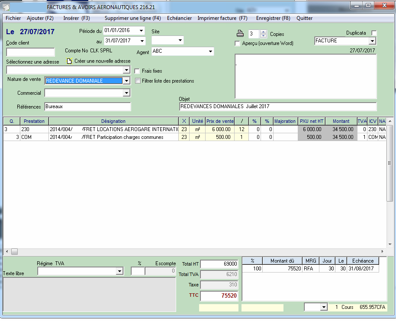Open the Commercial dropdown list

point(126,93)
